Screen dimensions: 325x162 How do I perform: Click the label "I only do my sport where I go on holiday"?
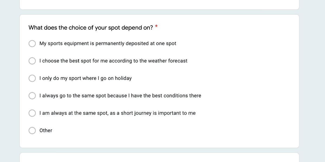coord(85,78)
